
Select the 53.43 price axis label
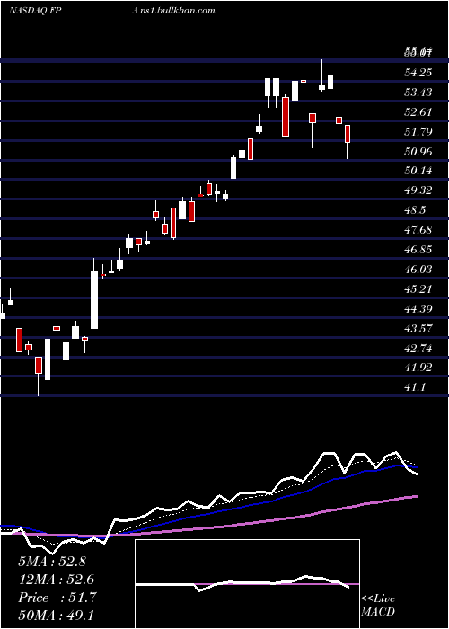(x=418, y=93)
